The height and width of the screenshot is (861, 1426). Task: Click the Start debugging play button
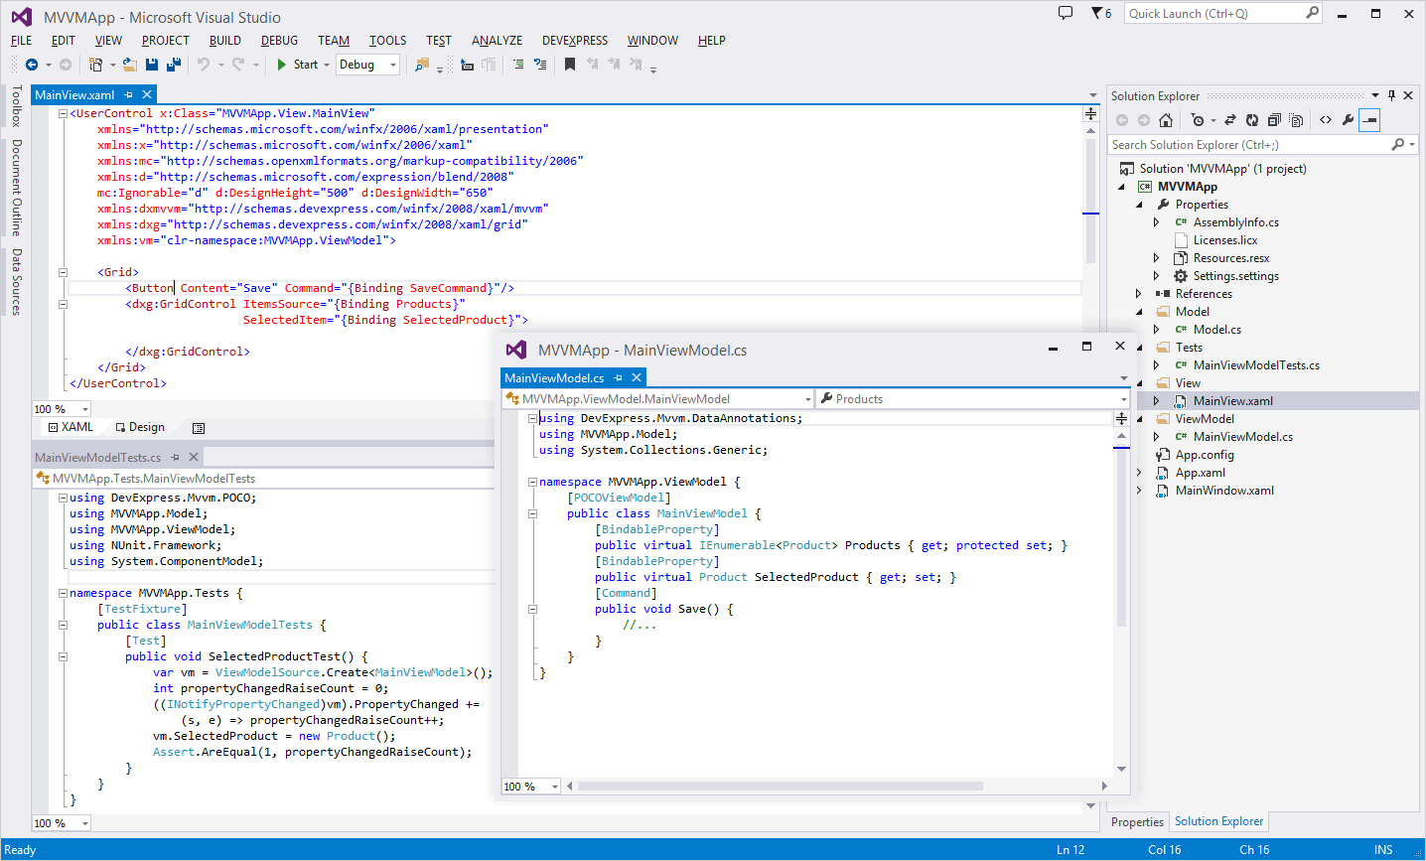point(283,65)
